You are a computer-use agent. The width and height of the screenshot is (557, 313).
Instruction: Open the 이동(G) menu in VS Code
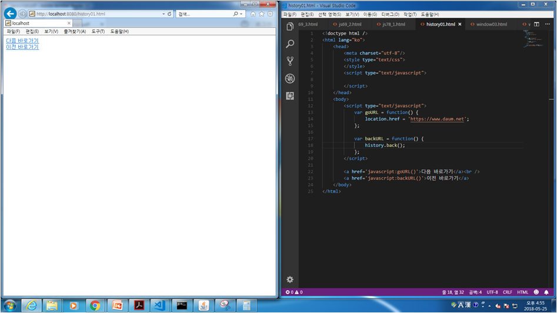click(370, 14)
